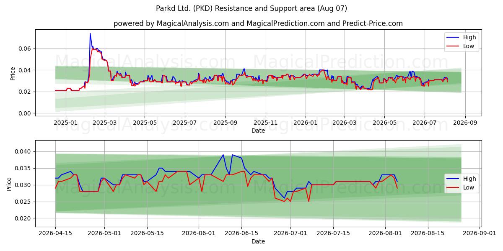Viewport: 503px width, 251px height.
Task: Click the bottom chart High peak near 2026-06-10
Action: tap(223, 155)
